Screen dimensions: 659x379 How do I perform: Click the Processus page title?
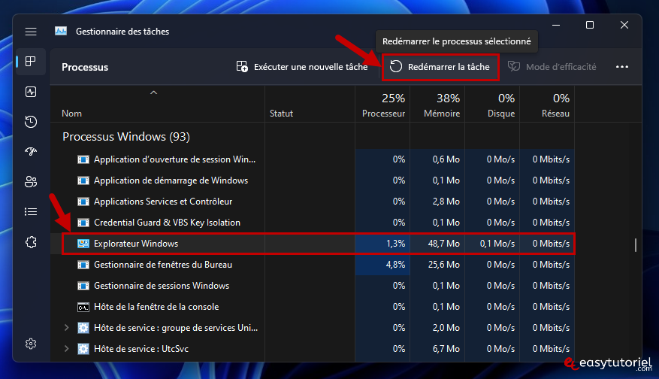click(x=85, y=68)
